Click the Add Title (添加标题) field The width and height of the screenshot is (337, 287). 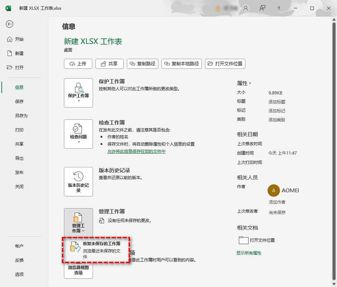[x=277, y=102]
